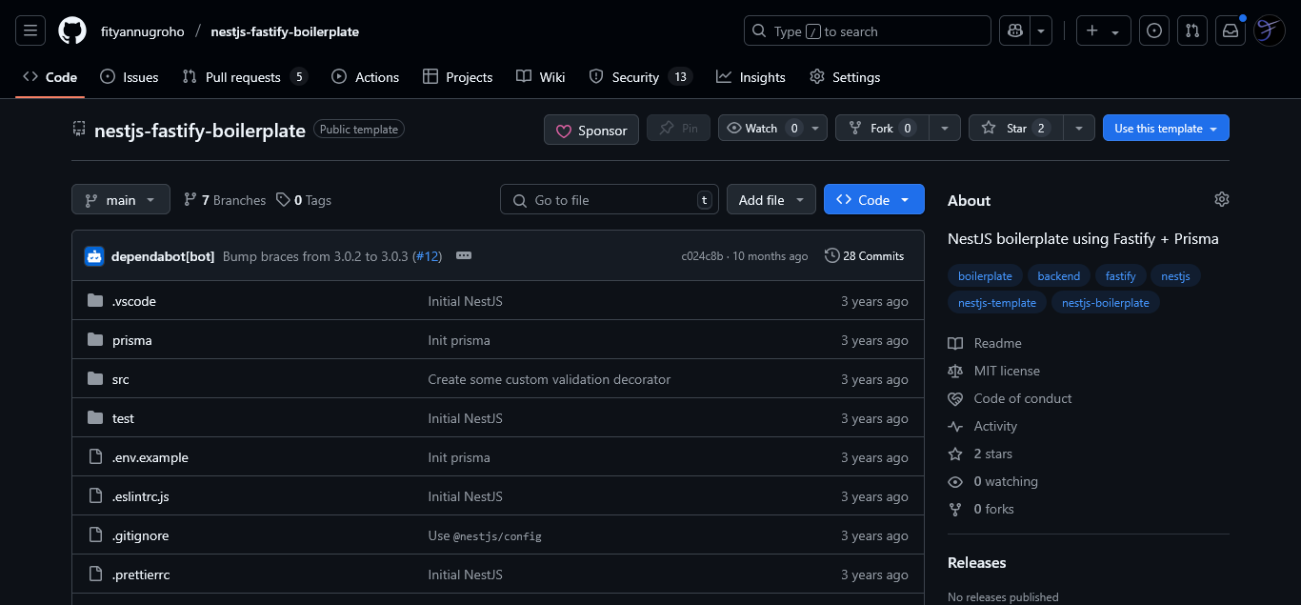1301x605 pixels.
Task: Open the Star lists dropdown arrow
Action: [x=1078, y=128]
